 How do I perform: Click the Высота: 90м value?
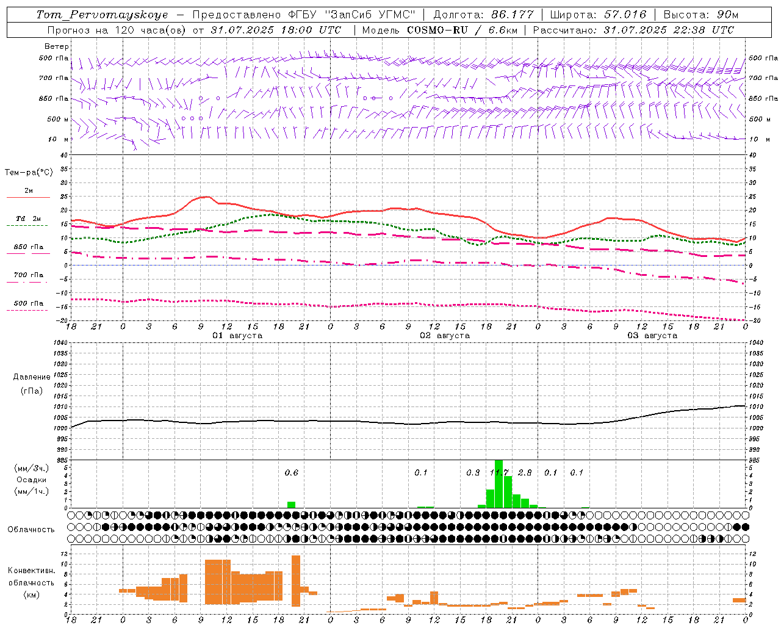tap(700, 15)
